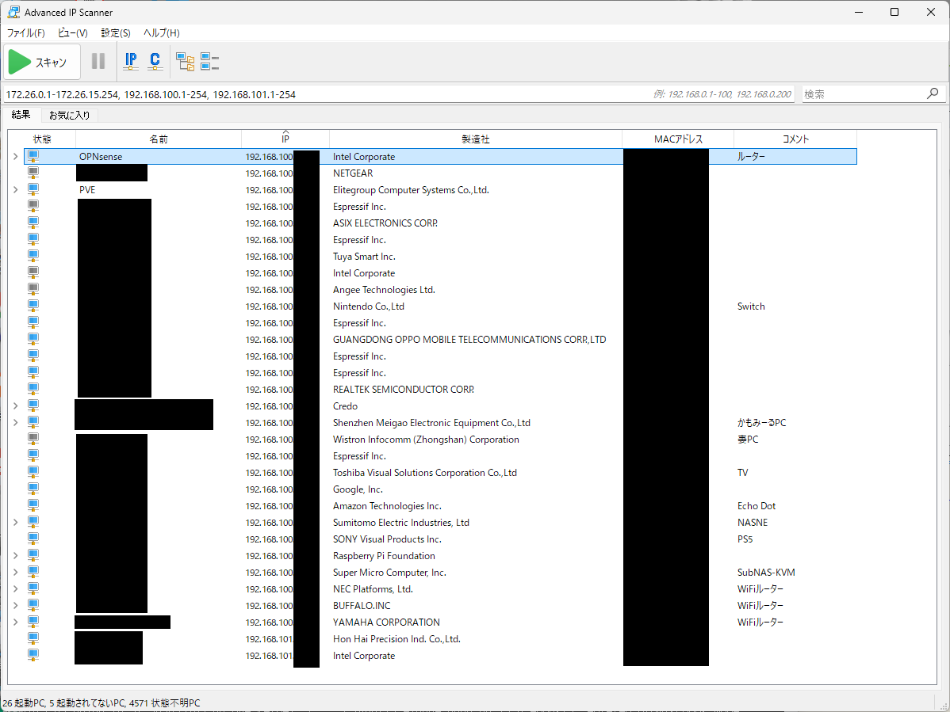Sort by IP column header

pyautogui.click(x=285, y=139)
